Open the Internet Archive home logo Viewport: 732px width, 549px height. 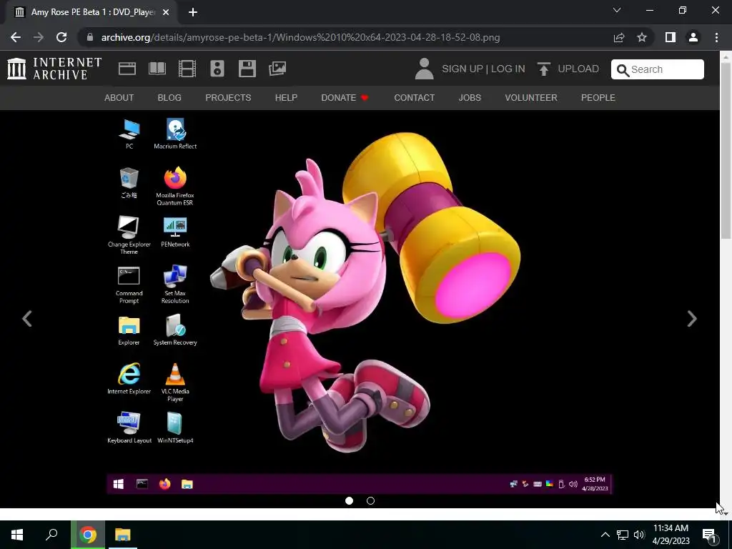coord(54,69)
